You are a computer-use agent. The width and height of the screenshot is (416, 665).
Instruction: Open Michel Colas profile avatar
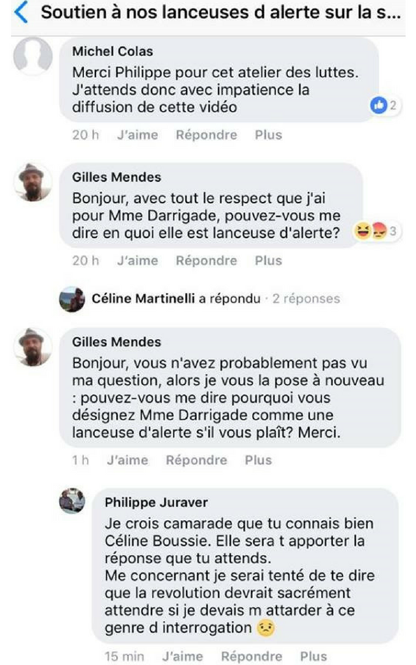(x=32, y=56)
